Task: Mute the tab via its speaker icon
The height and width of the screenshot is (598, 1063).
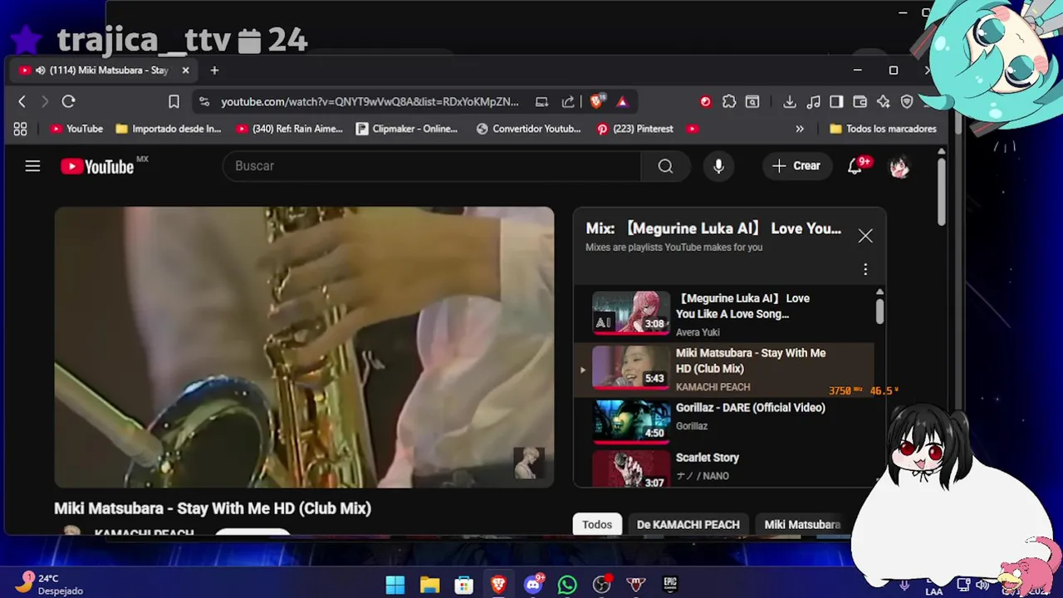Action: coord(40,71)
